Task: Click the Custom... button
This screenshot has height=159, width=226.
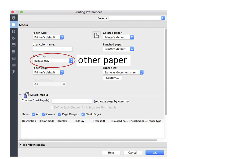Action: pyautogui.click(x=112, y=78)
